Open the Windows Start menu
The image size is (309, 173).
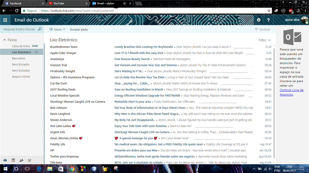(x=5, y=169)
